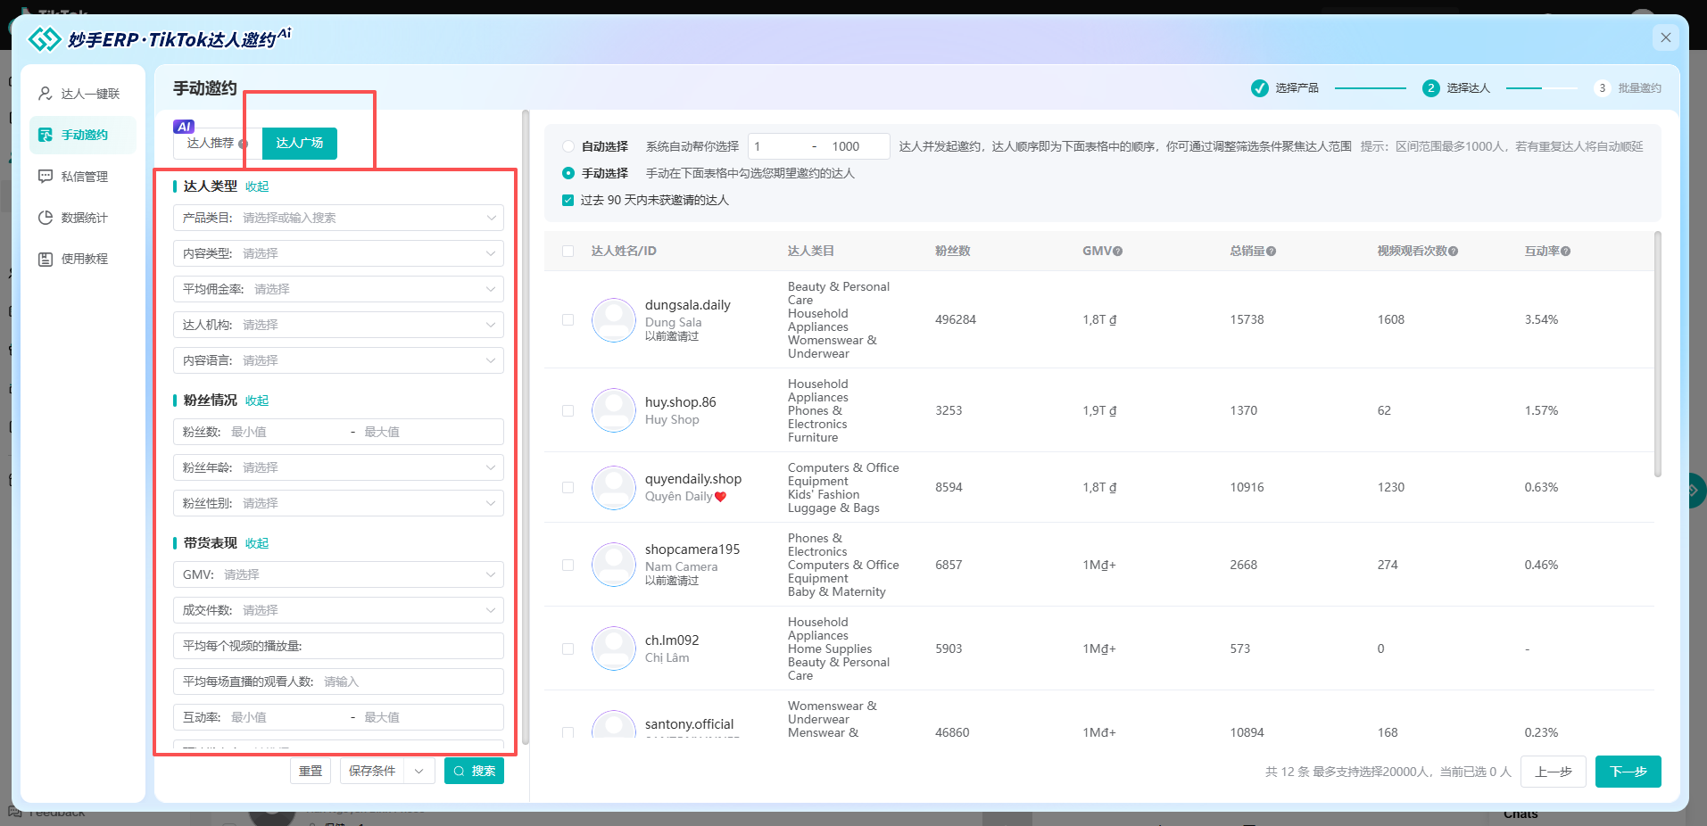Viewport: 1707px width, 826px height.
Task: Open 达人机构 dropdown
Action: 338,325
